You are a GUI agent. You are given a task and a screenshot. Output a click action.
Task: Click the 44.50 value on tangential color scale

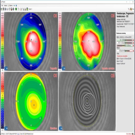tap(2, 44)
